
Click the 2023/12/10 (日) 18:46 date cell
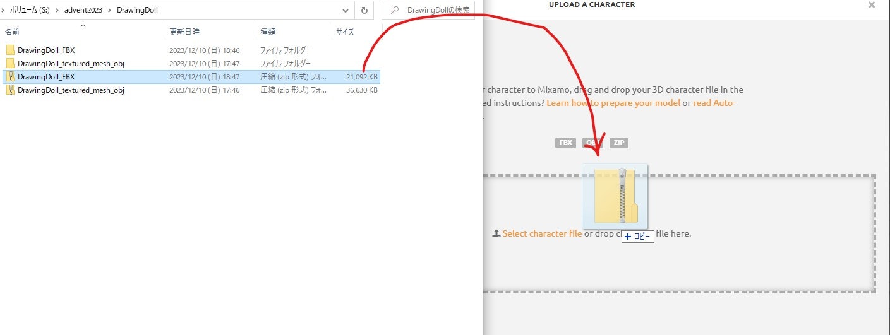click(x=204, y=50)
